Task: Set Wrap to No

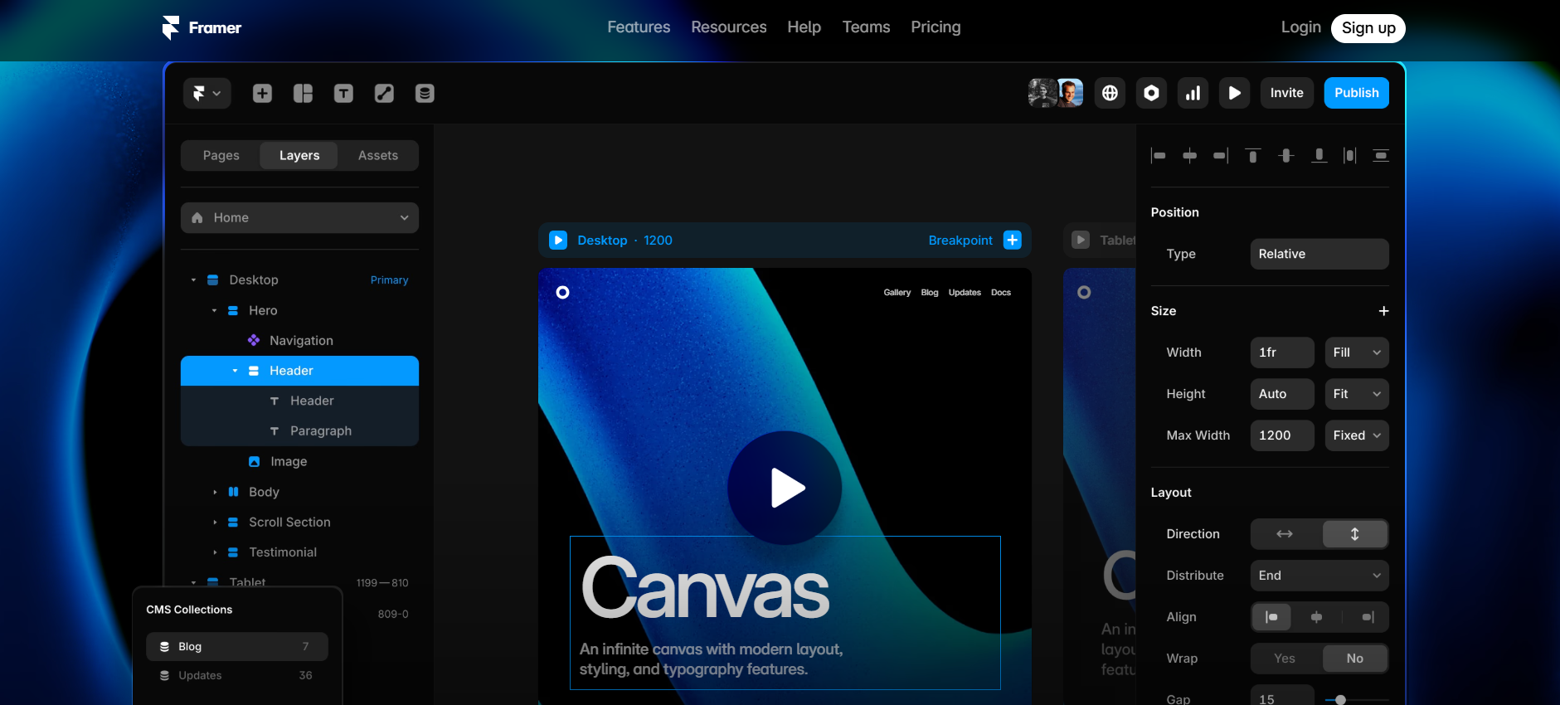Action: (x=1354, y=659)
